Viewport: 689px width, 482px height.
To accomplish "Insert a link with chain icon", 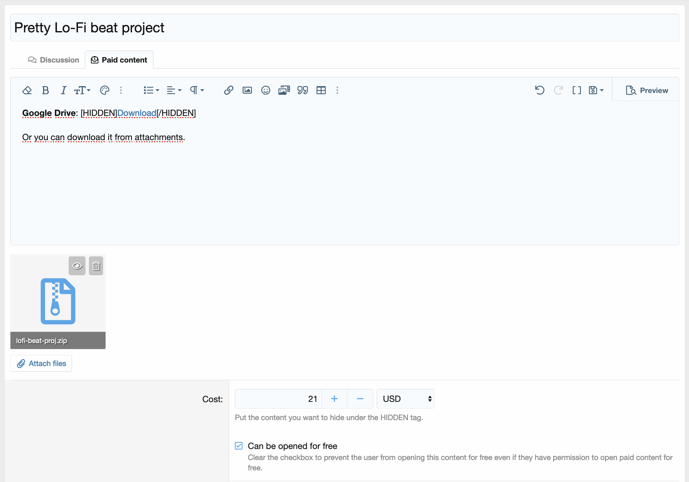I will point(229,90).
